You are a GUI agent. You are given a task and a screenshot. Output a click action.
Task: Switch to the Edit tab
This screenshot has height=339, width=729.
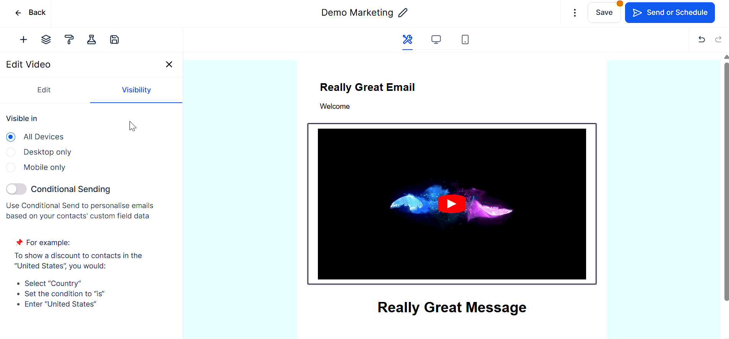(x=44, y=90)
